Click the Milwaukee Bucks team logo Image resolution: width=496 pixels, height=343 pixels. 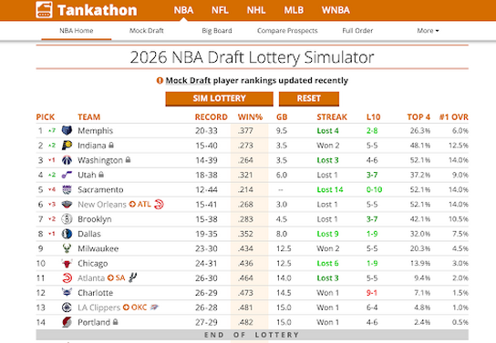(67, 248)
